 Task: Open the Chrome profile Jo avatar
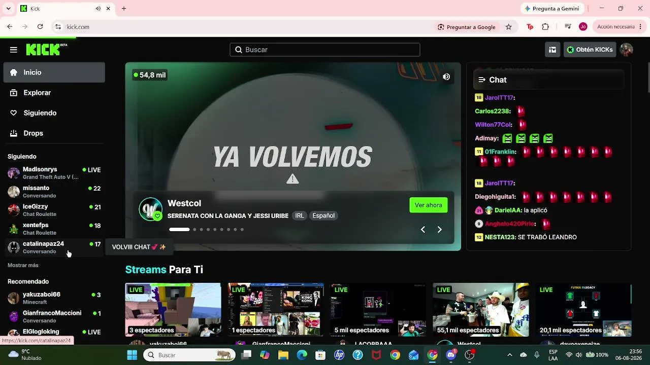tap(583, 27)
